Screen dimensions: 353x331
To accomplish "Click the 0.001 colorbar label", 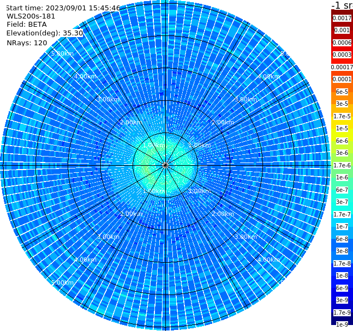I will [x=342, y=30].
